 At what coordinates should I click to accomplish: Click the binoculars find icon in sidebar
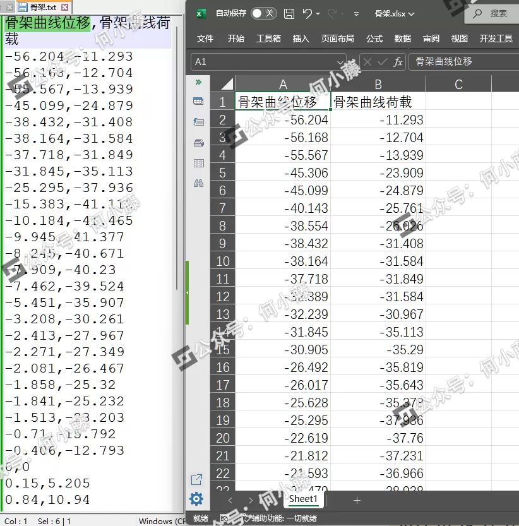click(x=198, y=183)
